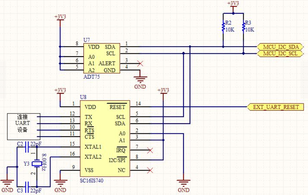Click the RTS pin label on U8
Viewport: 308px width, 195px height.
pos(89,130)
